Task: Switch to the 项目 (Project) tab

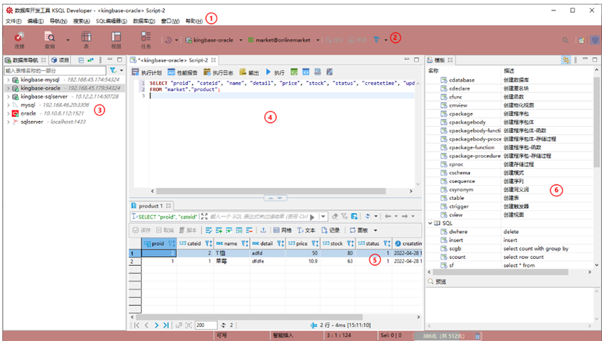Action: [60, 60]
